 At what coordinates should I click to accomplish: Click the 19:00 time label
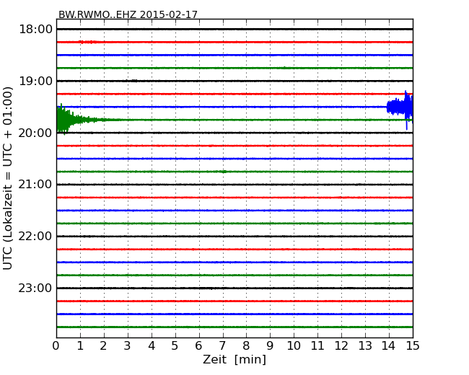point(35,81)
